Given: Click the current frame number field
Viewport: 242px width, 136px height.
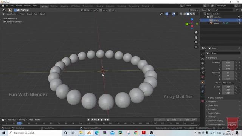Looking at the screenshot, I should (x=160, y=120).
